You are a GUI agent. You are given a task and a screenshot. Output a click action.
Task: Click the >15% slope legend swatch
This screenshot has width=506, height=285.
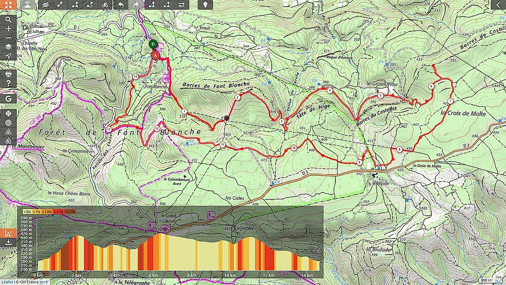click(70, 212)
